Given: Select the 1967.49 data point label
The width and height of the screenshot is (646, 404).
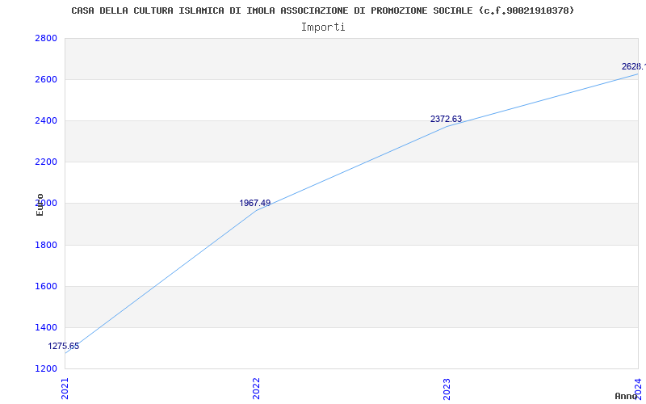Looking at the screenshot, I should [x=255, y=204].
